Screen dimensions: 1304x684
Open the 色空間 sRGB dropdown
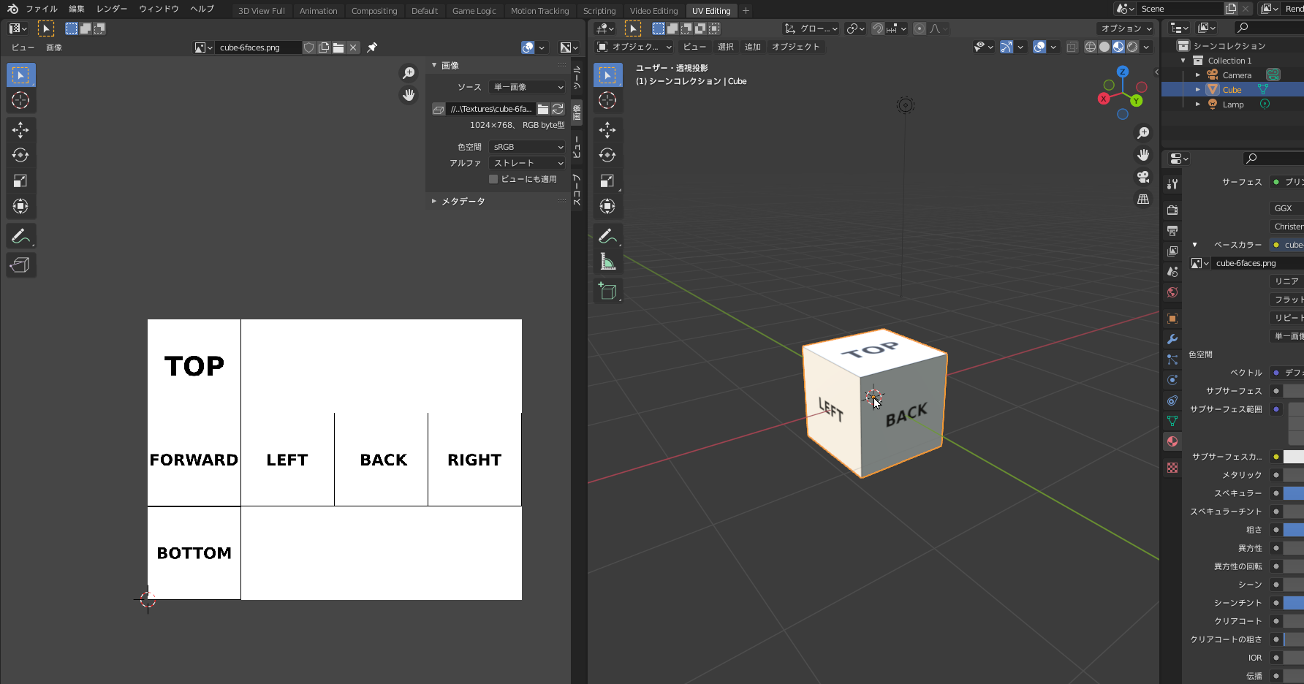(527, 147)
